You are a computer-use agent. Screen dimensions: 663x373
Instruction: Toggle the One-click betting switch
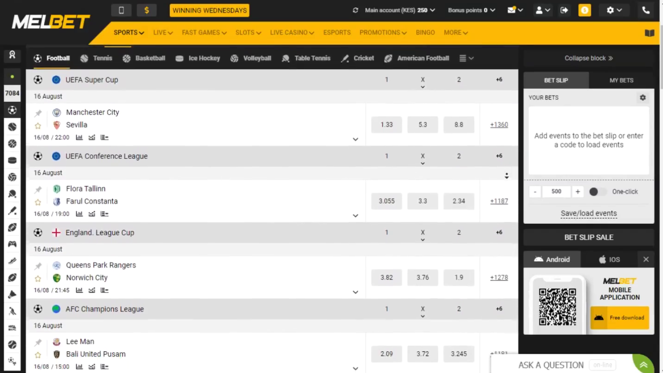[x=597, y=192]
